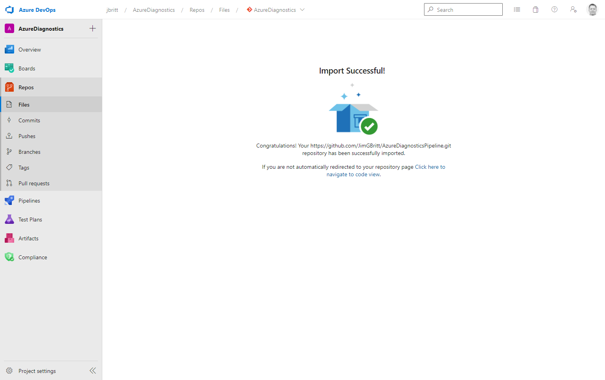Image resolution: width=605 pixels, height=380 pixels.
Task: Open Pull requests via its icon
Action: tap(9, 183)
